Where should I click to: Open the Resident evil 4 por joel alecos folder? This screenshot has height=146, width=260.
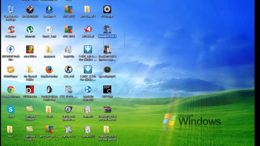click(106, 129)
